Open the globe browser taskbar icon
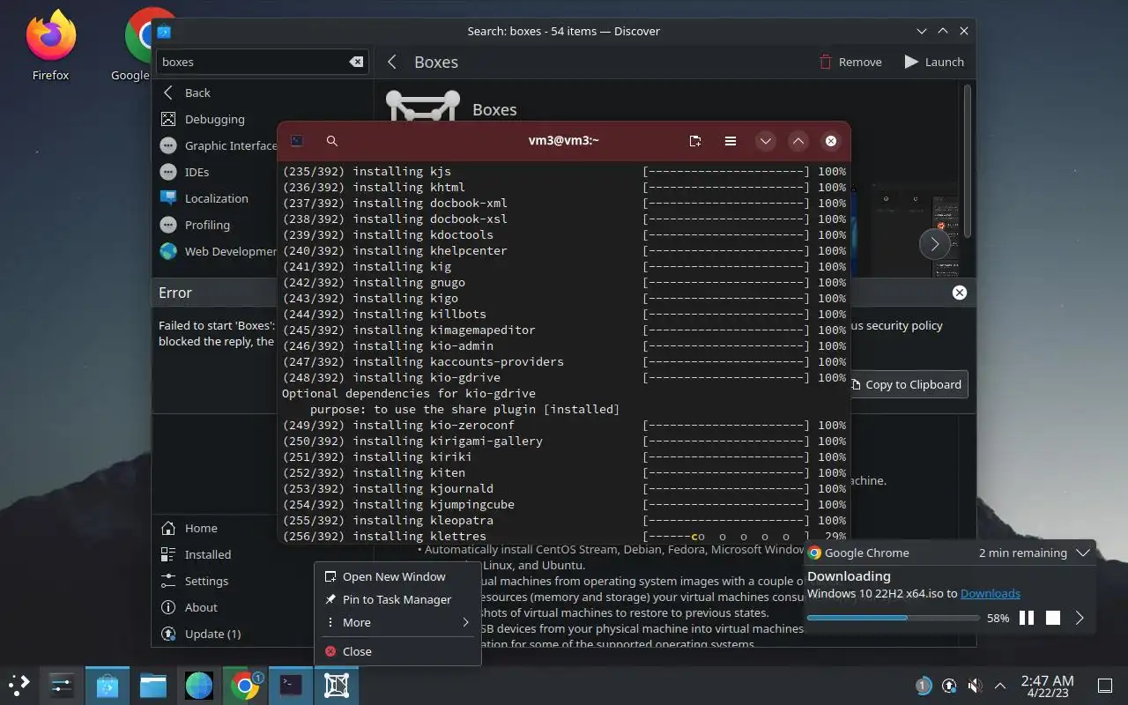The image size is (1128, 705). pyautogui.click(x=199, y=684)
